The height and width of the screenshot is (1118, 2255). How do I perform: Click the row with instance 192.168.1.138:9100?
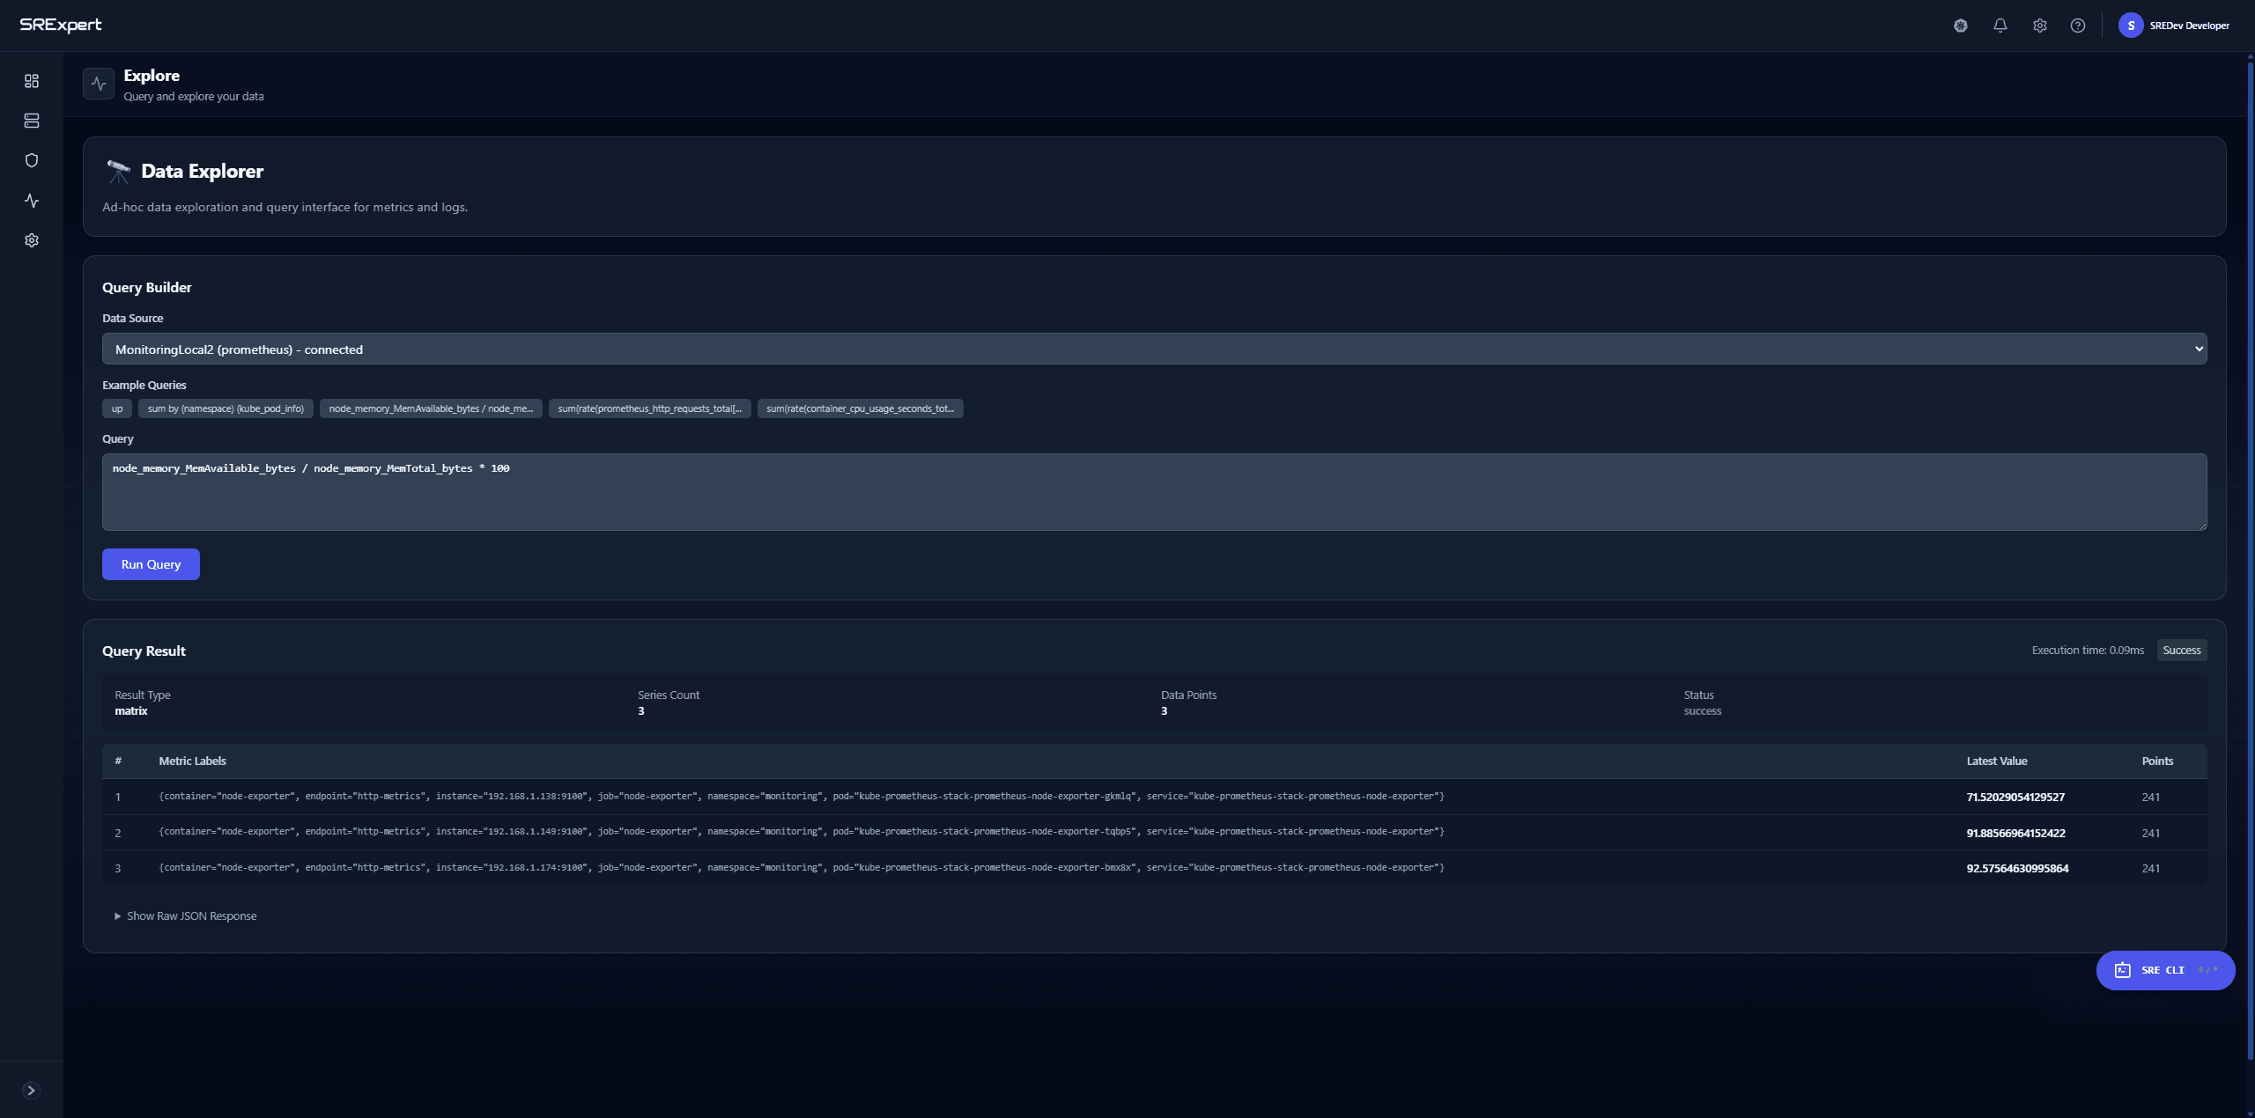tap(1154, 797)
